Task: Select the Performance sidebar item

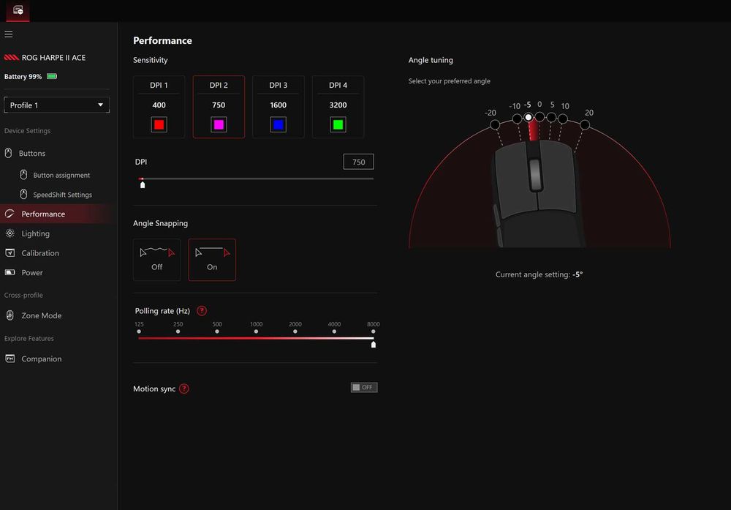Action: point(56,214)
